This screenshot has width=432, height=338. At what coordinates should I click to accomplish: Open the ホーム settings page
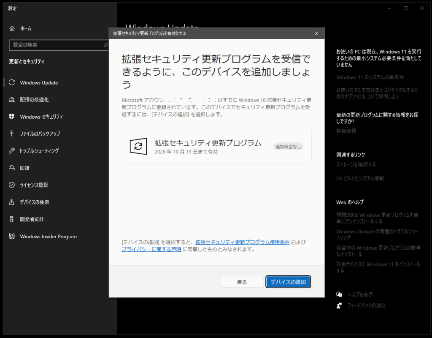[x=26, y=28]
